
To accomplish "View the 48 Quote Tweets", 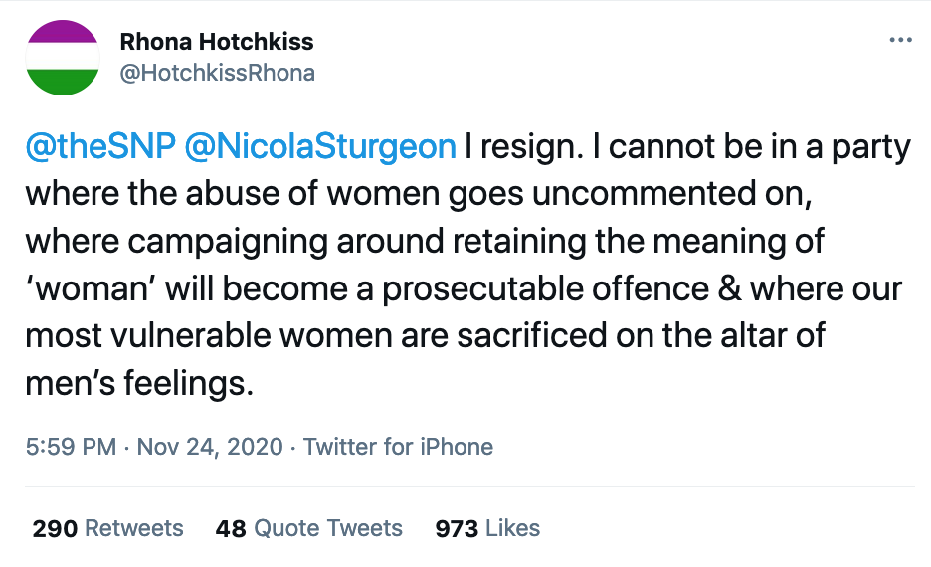I will [x=308, y=528].
